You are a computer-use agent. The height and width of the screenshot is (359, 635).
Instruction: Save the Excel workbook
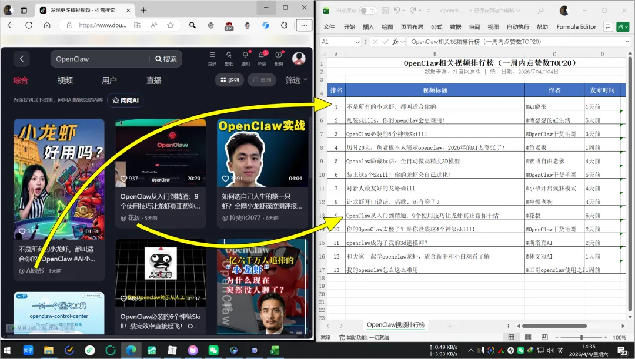tap(385, 11)
